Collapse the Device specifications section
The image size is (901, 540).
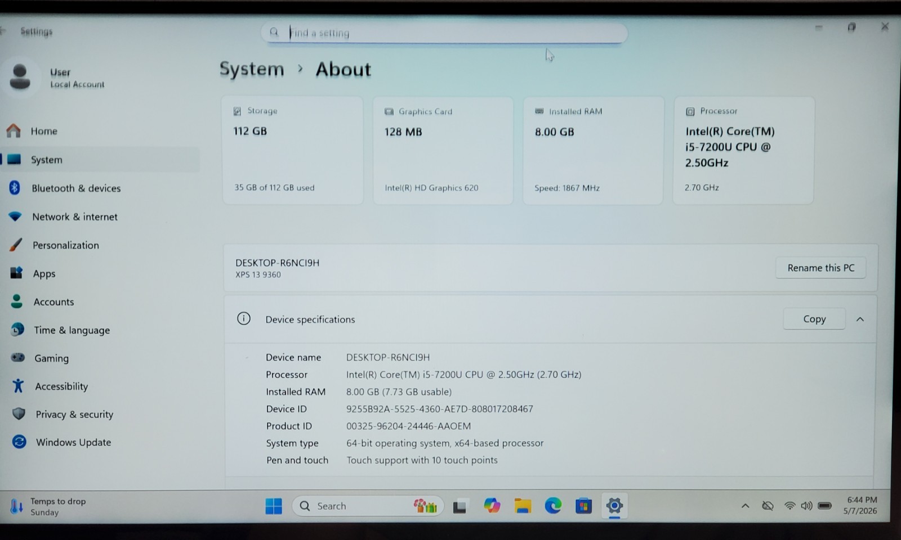coord(860,319)
